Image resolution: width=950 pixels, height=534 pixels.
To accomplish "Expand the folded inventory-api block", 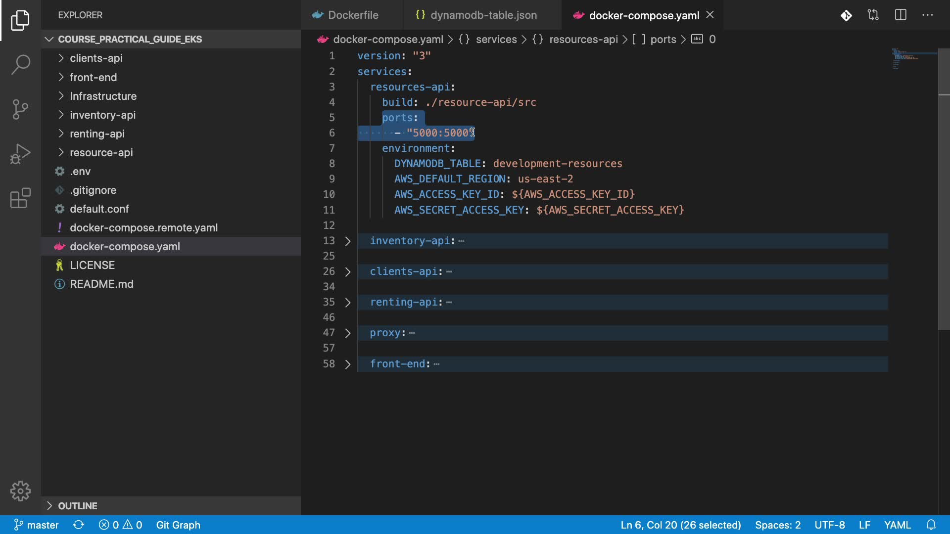I will 348,241.
